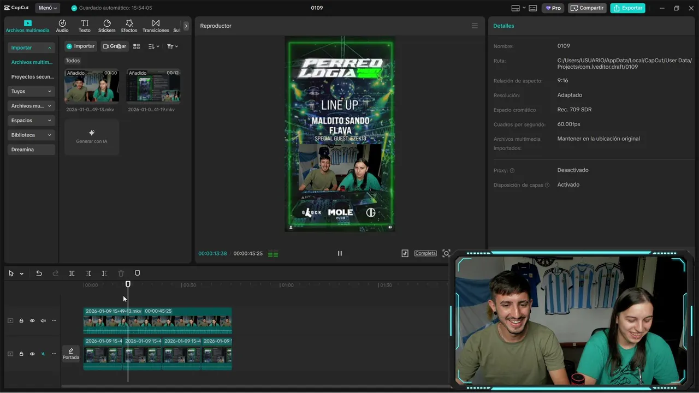
Task: Select Archivos multim... in sidebar
Action: pos(32,62)
